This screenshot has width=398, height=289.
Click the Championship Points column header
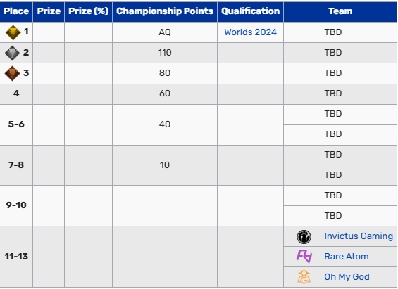(x=165, y=11)
